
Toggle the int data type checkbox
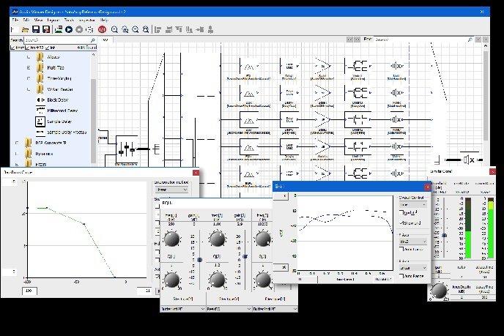coord(48,48)
